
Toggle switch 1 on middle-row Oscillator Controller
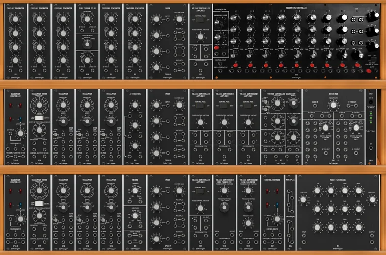click(11, 106)
